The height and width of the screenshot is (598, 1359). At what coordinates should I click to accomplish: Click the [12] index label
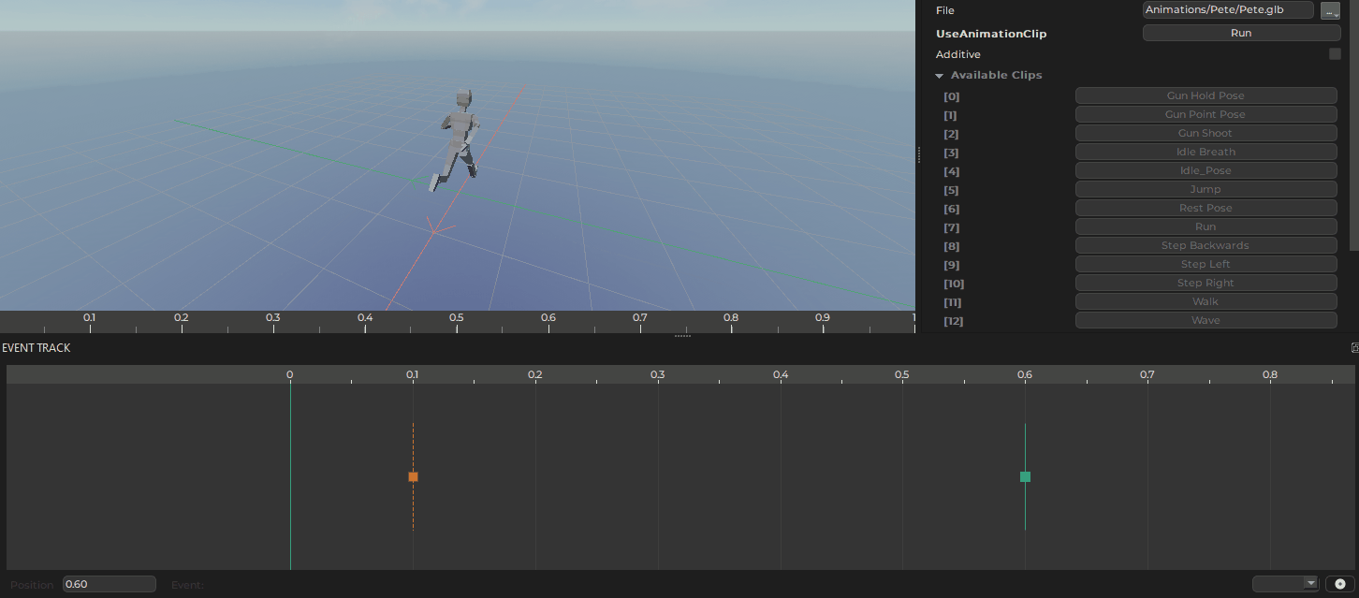pyautogui.click(x=954, y=321)
